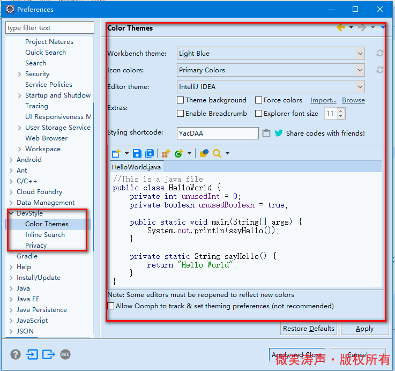Screen dimensions: 395x371
Task: Enable the Theme background checkbox
Action: [181, 100]
